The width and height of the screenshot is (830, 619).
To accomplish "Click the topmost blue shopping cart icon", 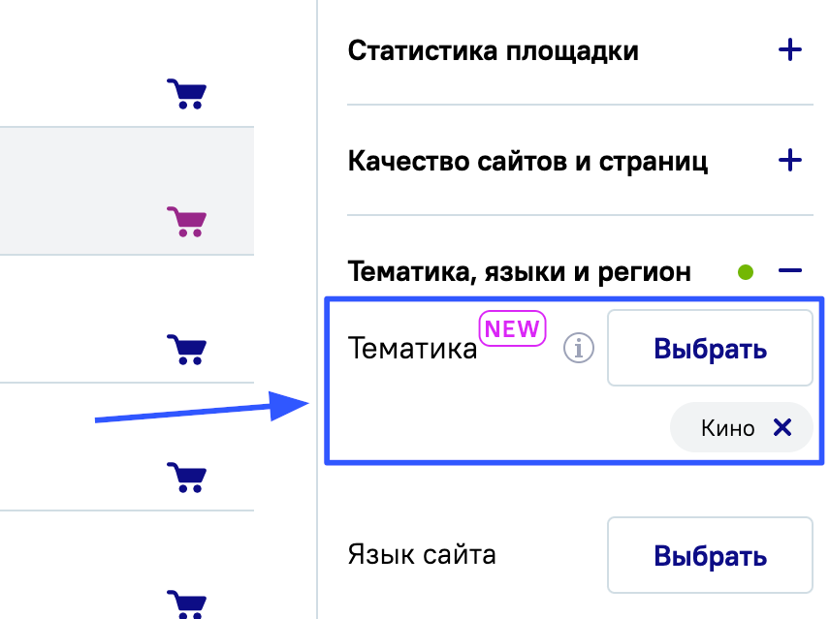I will [186, 94].
